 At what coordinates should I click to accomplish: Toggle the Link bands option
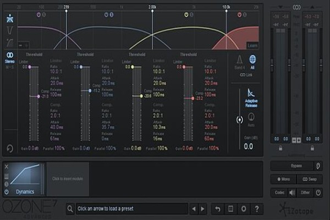coord(246,75)
